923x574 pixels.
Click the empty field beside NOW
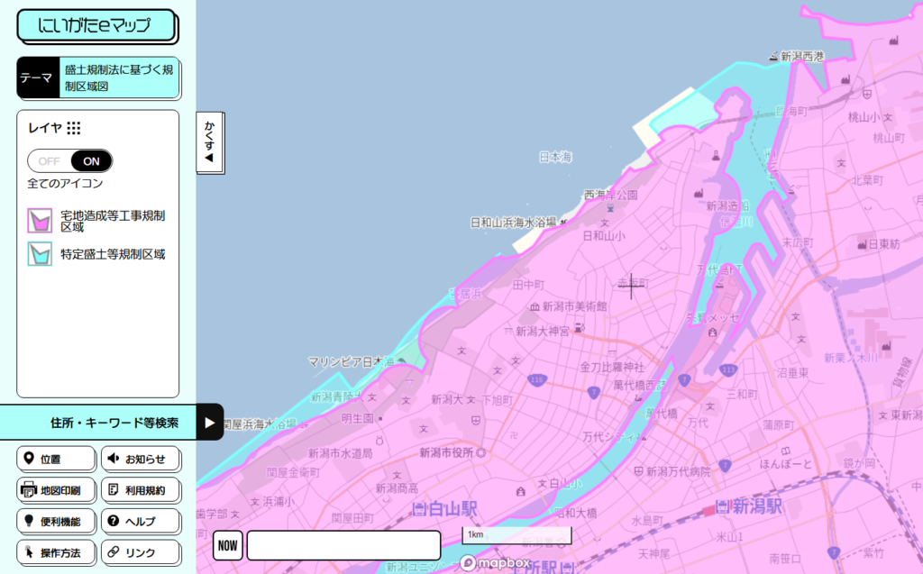pyautogui.click(x=343, y=545)
